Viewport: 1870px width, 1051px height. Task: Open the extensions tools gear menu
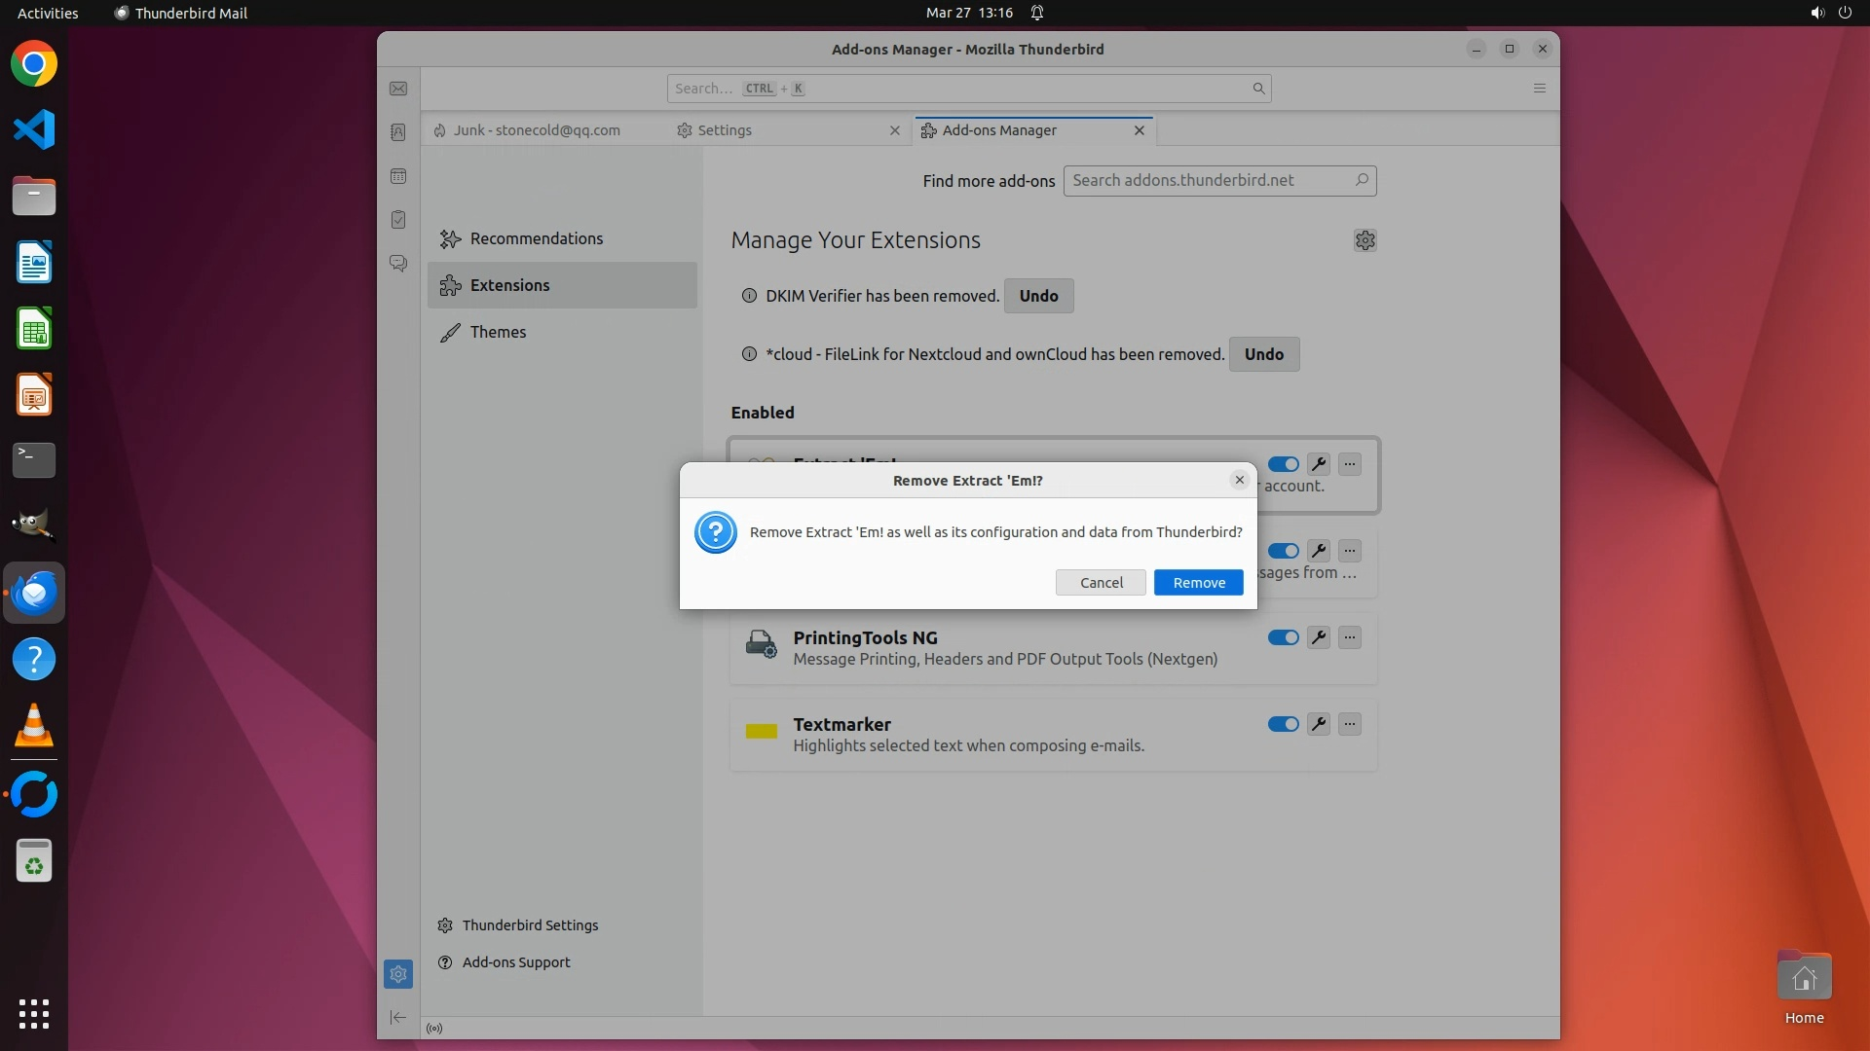coord(1365,240)
